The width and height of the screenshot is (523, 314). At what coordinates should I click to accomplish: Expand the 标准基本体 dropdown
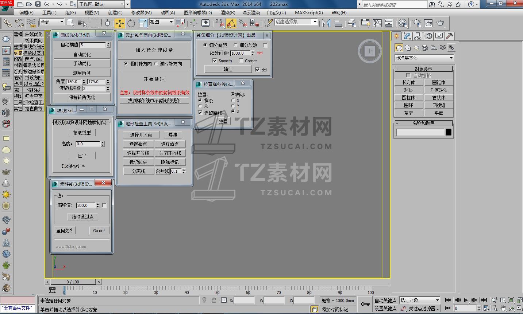click(x=424, y=58)
